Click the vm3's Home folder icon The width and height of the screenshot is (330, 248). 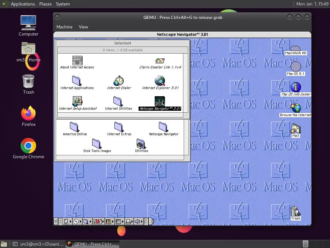point(28,49)
